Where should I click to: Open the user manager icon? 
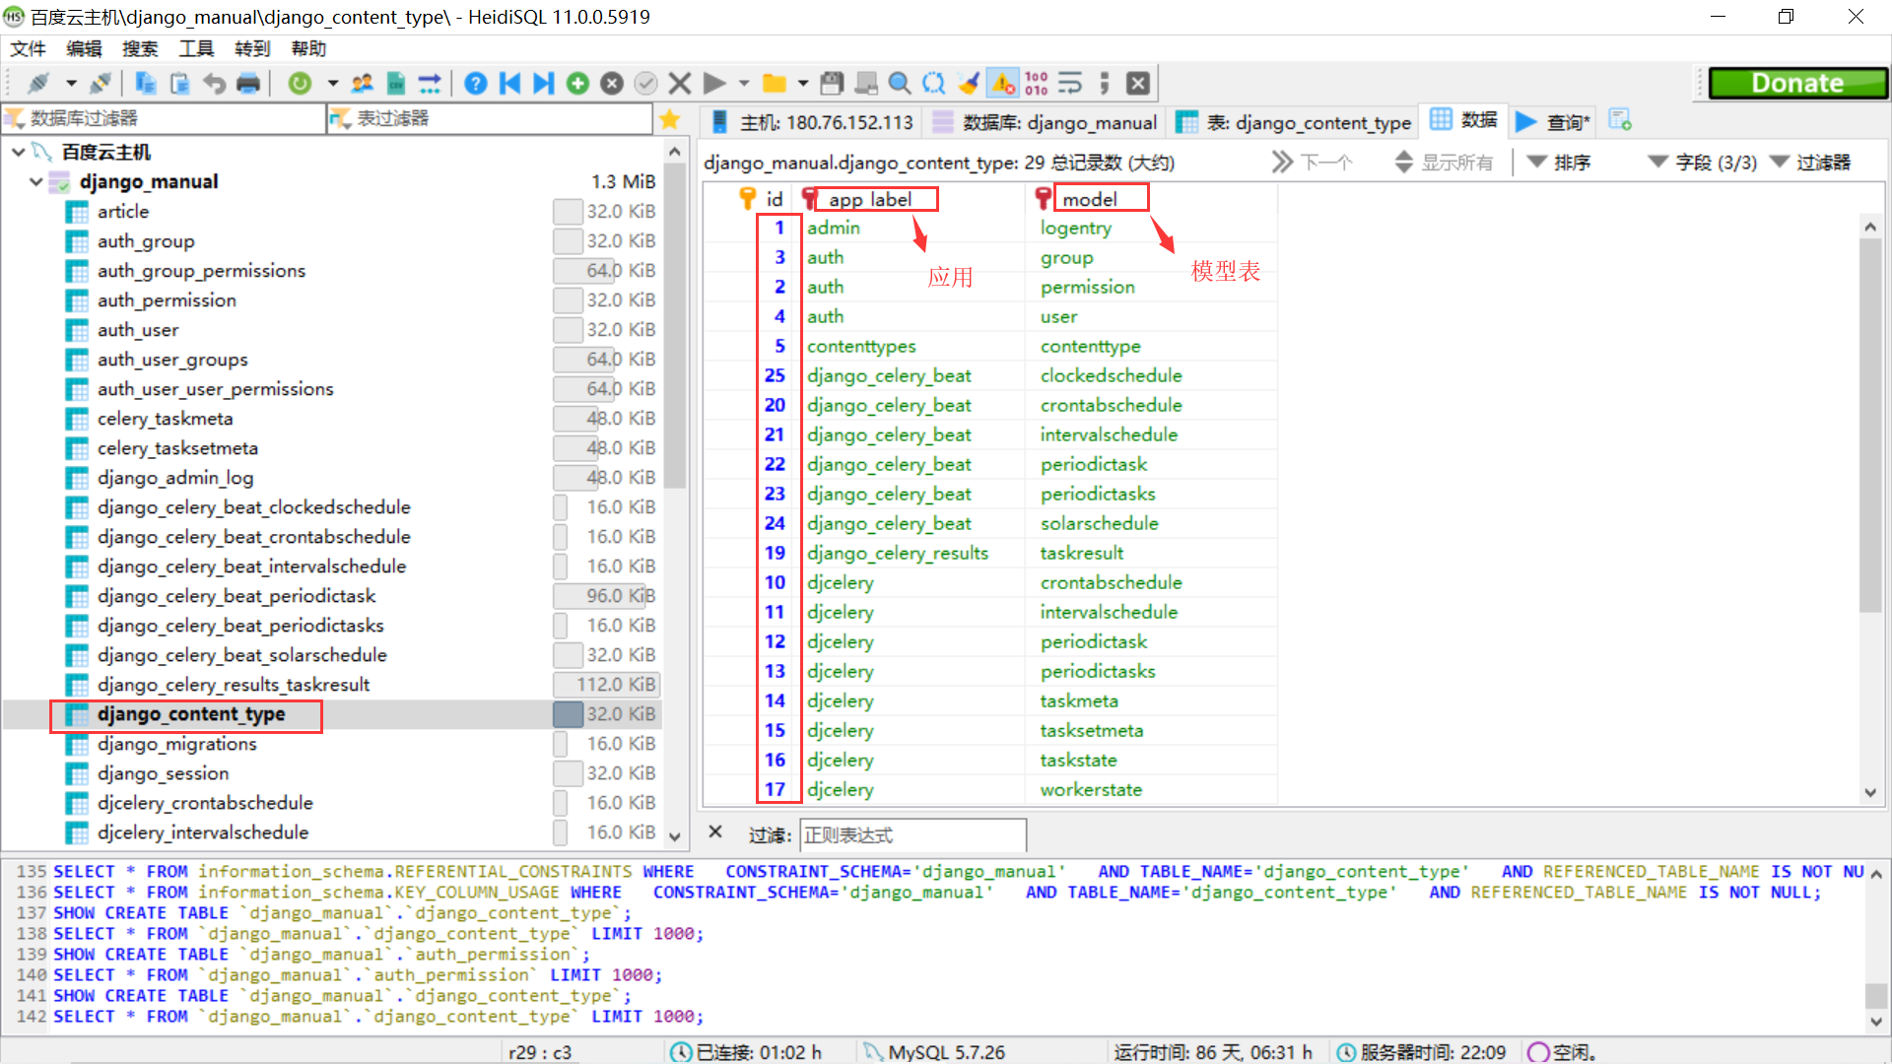pos(363,84)
